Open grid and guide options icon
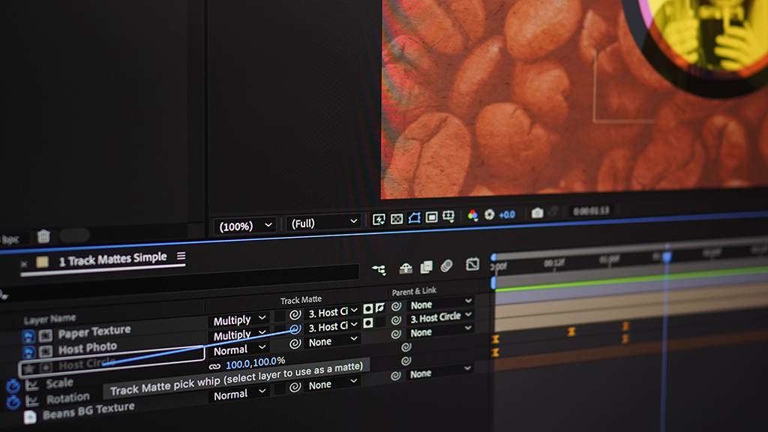The height and width of the screenshot is (432, 768). point(448,216)
